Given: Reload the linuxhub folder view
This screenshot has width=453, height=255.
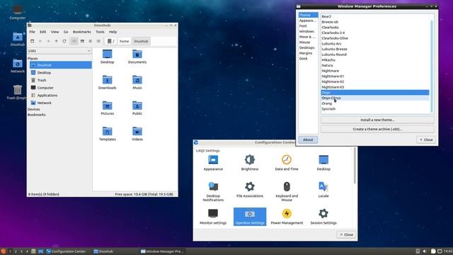Looking at the screenshot, I should [64, 41].
